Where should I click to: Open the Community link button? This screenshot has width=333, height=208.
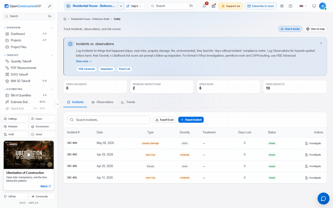click(42, 196)
